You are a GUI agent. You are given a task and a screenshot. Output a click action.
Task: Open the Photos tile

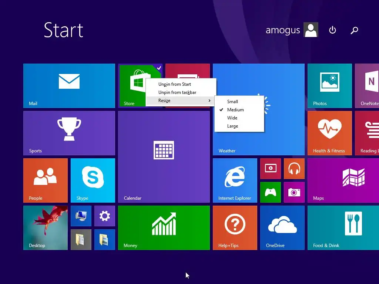point(330,86)
